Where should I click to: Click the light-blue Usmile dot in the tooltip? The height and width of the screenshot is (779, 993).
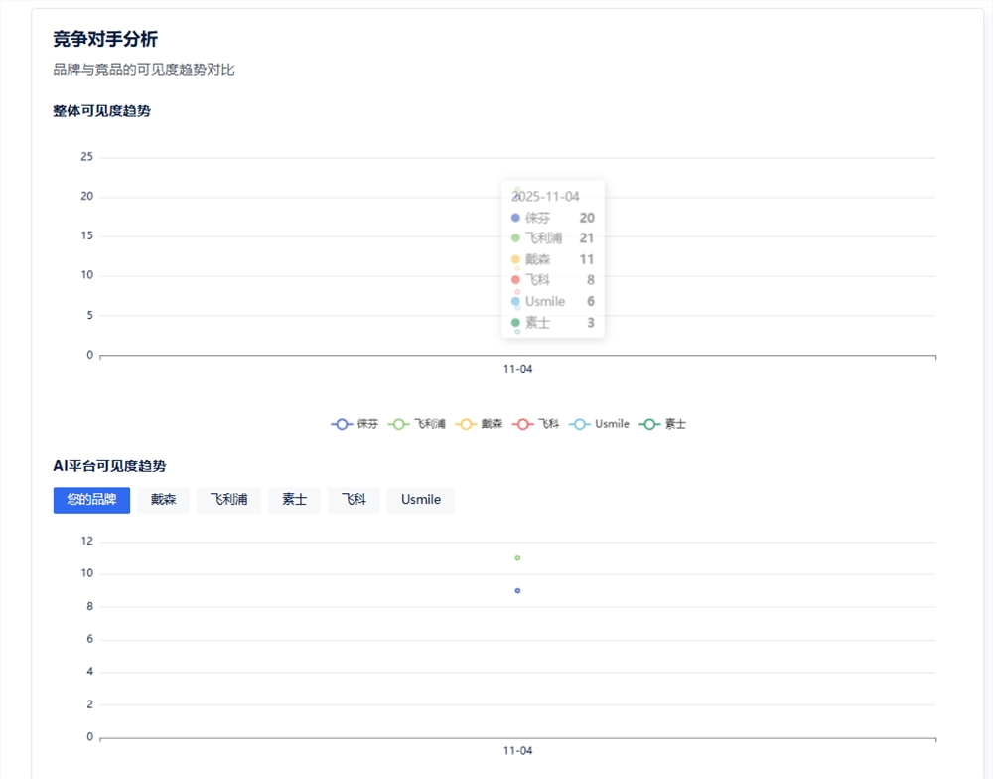(516, 301)
